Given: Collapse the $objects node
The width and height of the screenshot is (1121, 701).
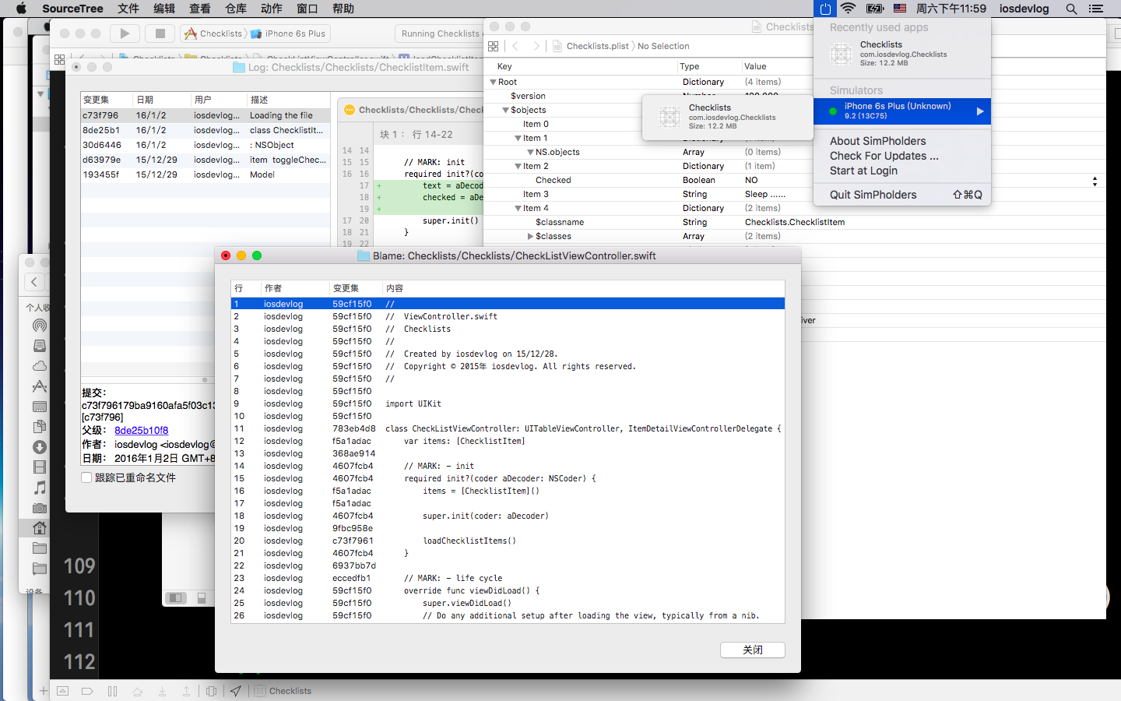Looking at the screenshot, I should (x=505, y=110).
